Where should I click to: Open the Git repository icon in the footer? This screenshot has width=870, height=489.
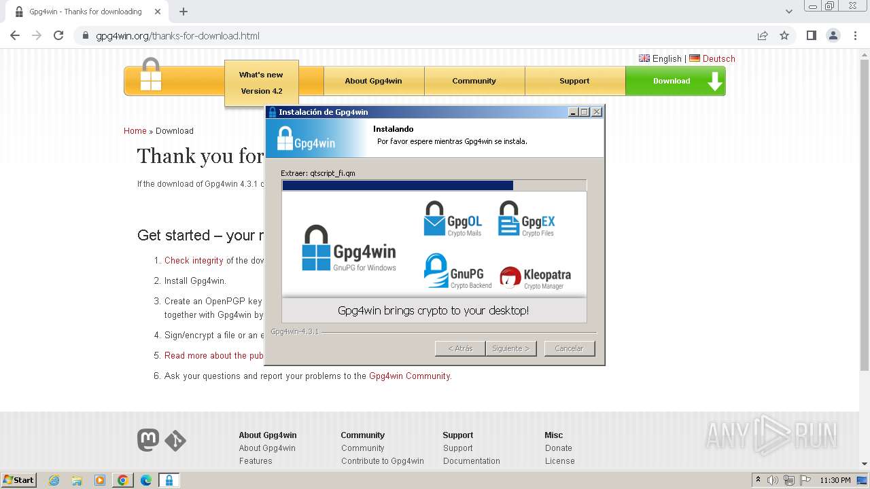175,441
